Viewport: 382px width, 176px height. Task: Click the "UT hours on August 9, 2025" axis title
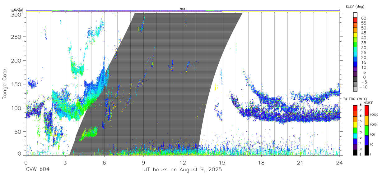[x=183, y=169]
